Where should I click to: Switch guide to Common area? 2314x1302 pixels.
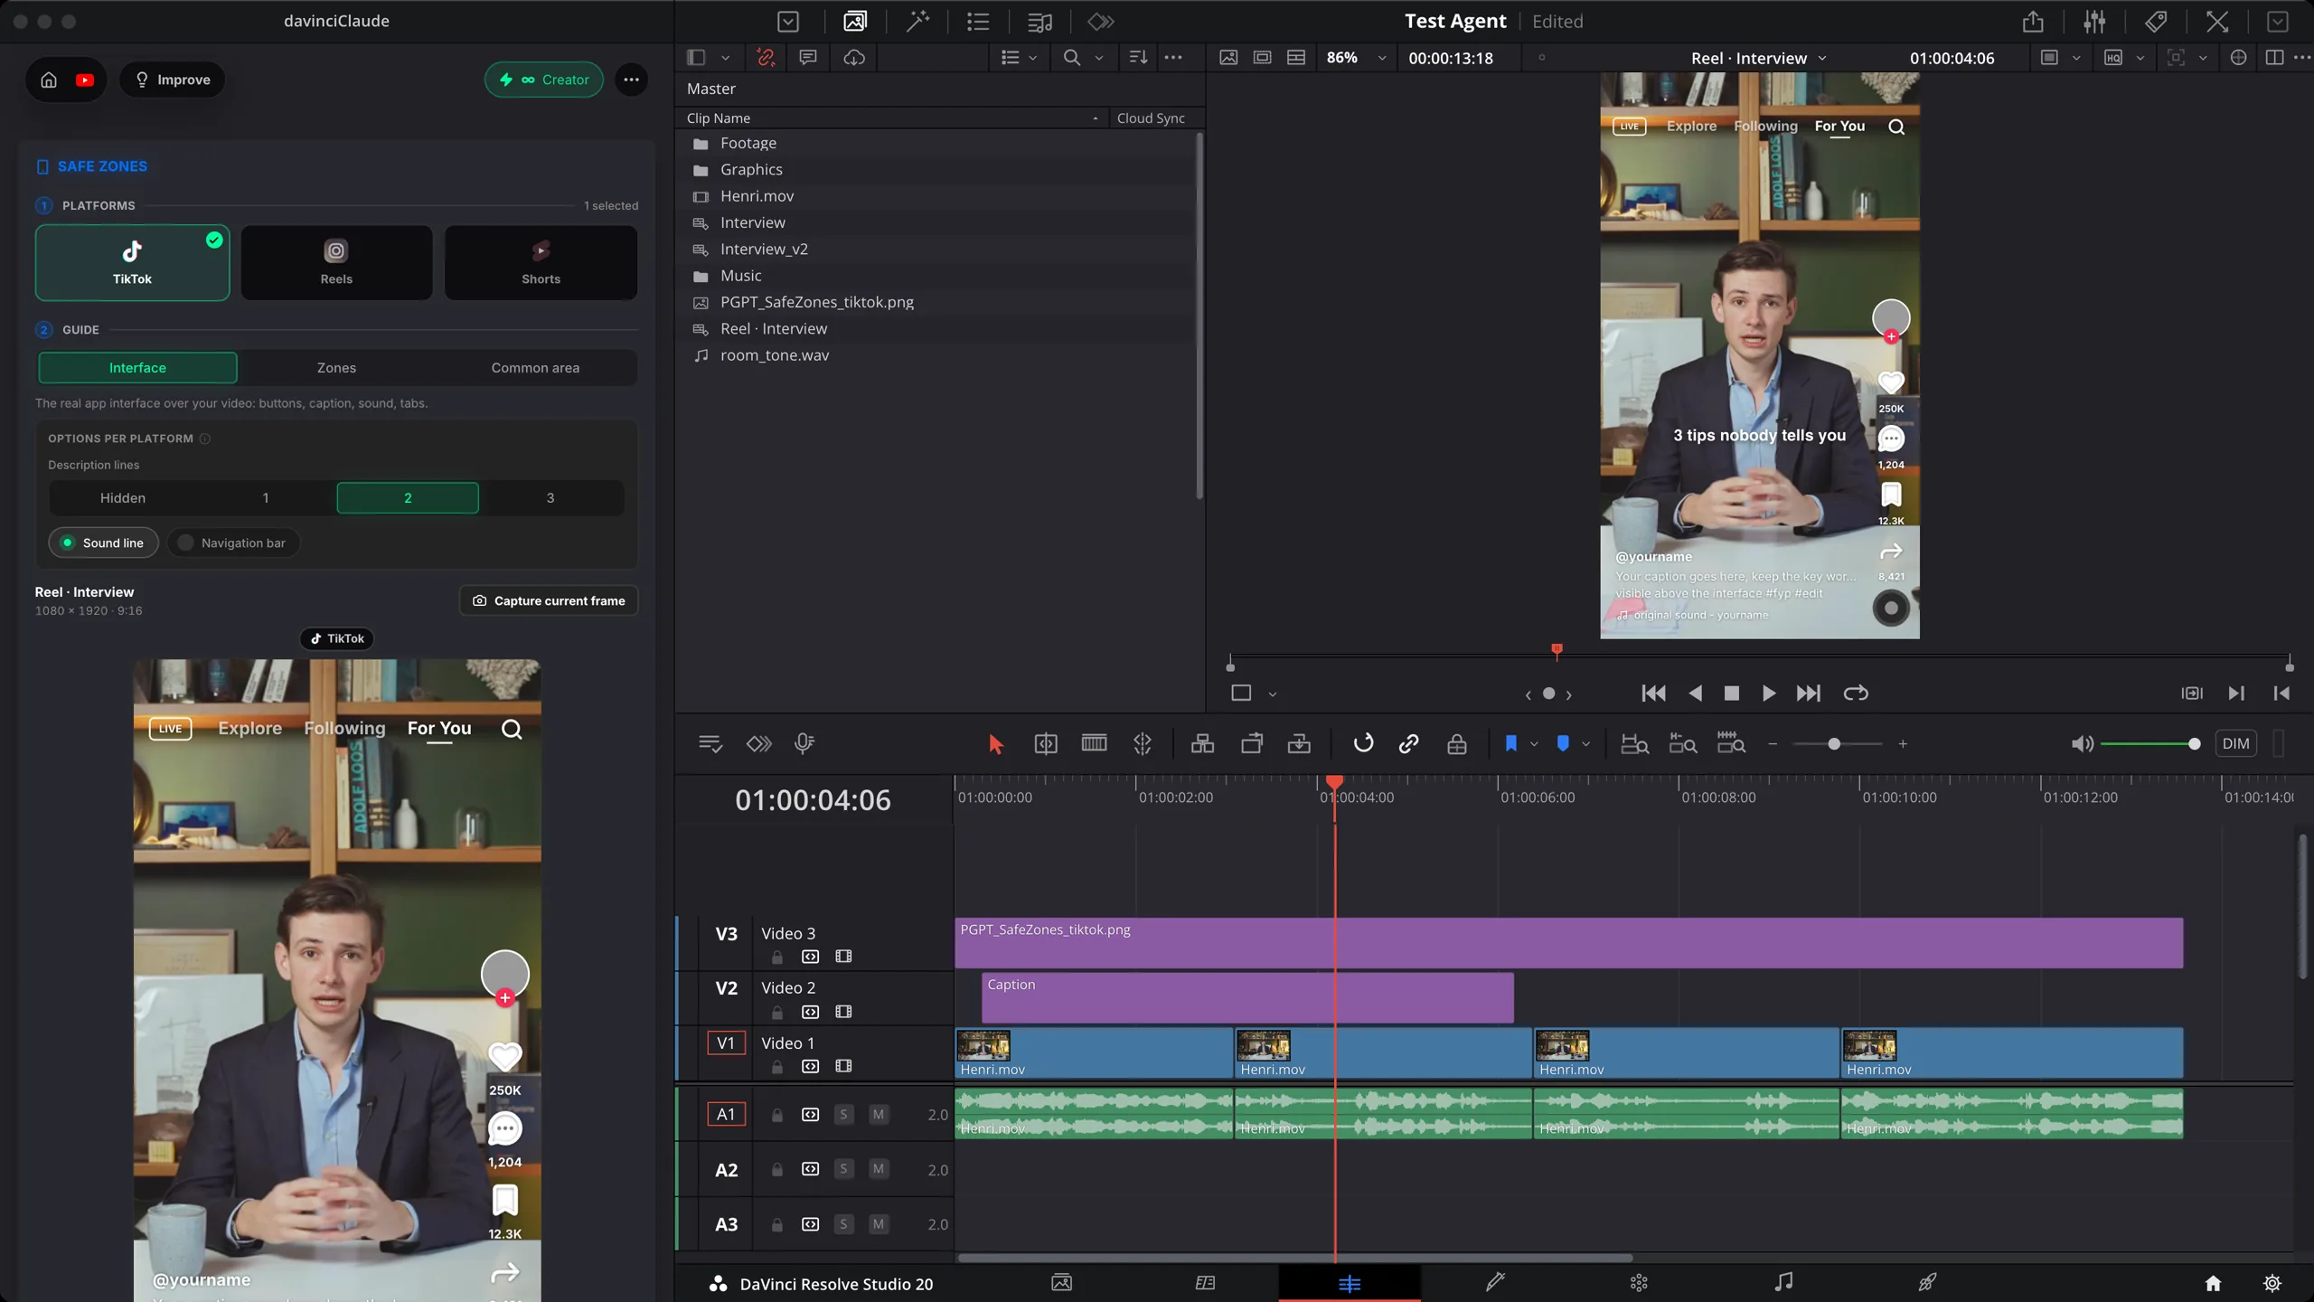[535, 368]
